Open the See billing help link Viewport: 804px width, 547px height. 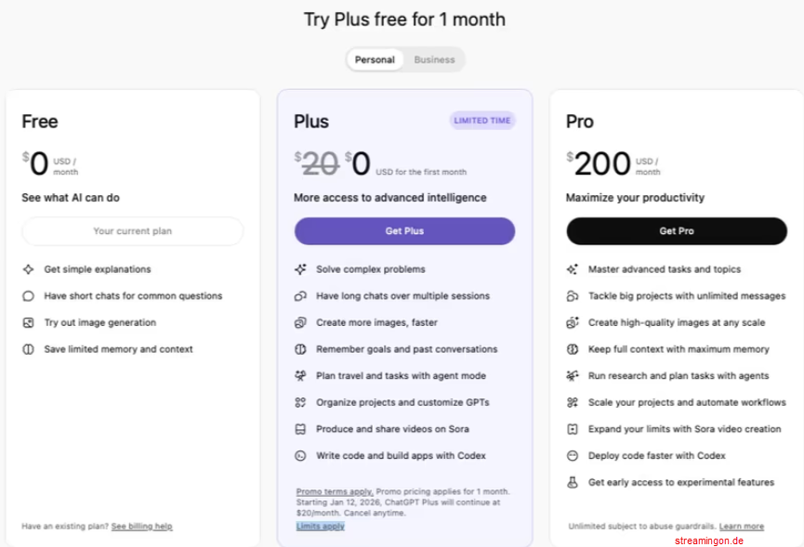(141, 526)
